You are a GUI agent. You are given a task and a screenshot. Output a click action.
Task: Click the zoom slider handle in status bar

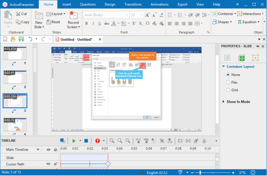tap(200, 173)
